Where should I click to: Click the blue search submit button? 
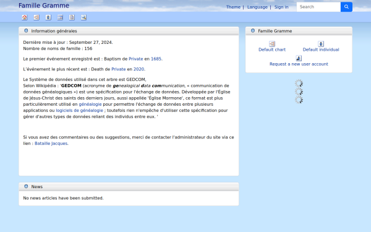346,7
